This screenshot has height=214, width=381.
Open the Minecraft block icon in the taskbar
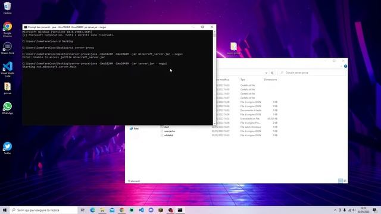pos(161,210)
